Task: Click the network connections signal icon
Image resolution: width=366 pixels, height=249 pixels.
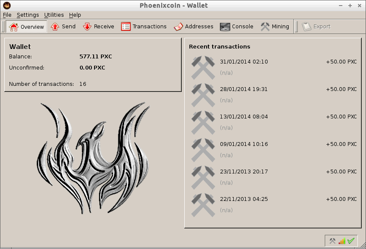Action: pyautogui.click(x=342, y=241)
